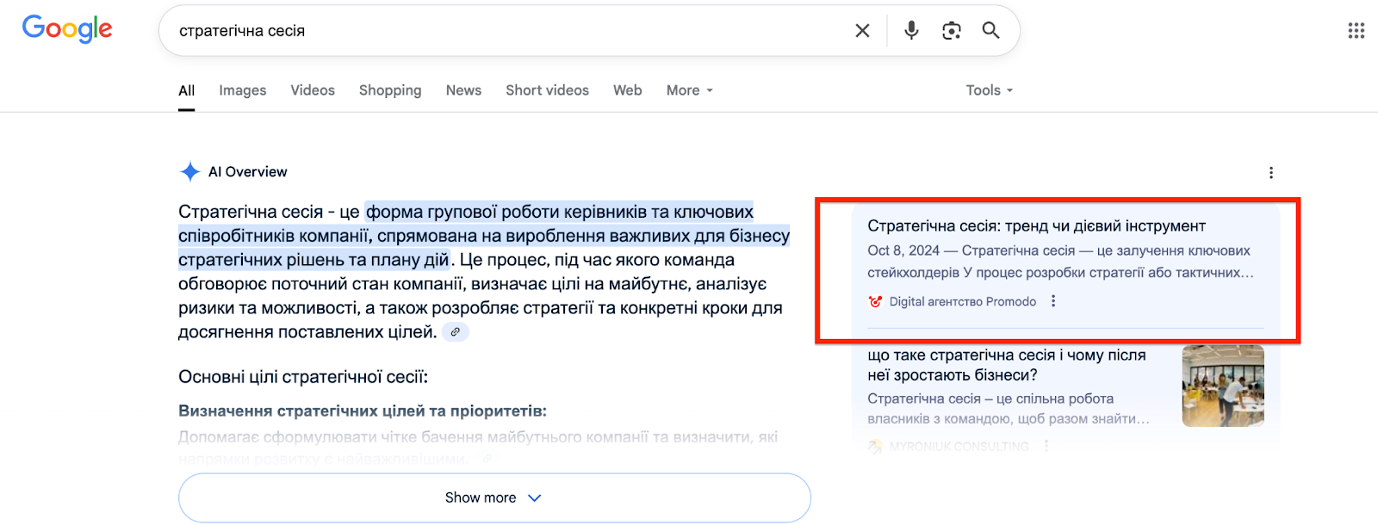The image size is (1378, 525).
Task: Open three-dot menu next to MYRONIUK CONSULTING
Action: 1046,446
